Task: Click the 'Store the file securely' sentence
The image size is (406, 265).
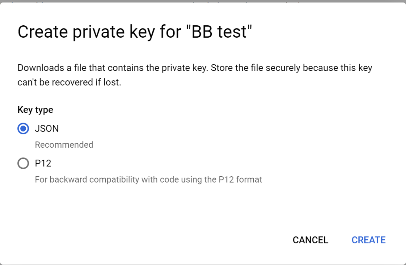Action: click(291, 68)
